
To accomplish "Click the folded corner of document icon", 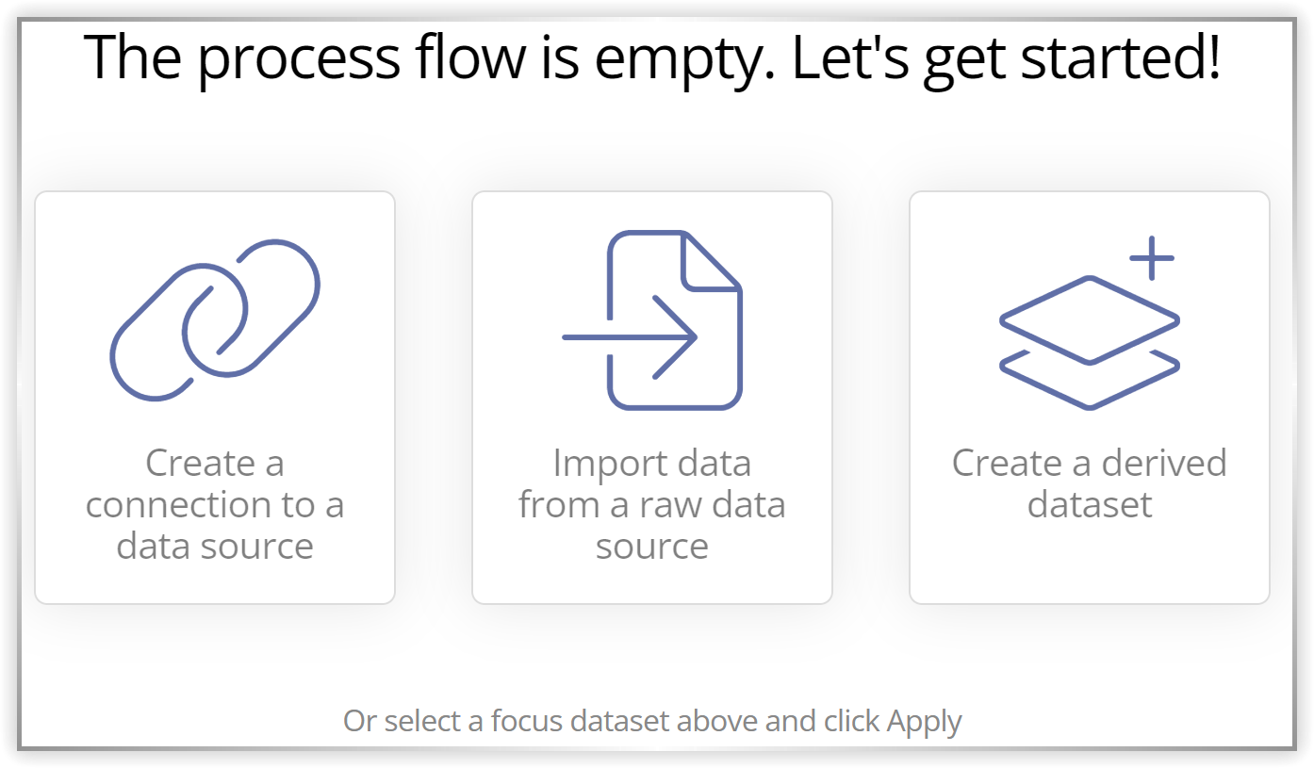I will (x=711, y=261).
